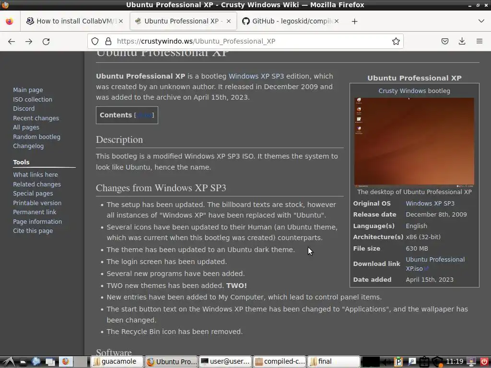Open the Main page link
The width and height of the screenshot is (491, 368).
(x=28, y=90)
